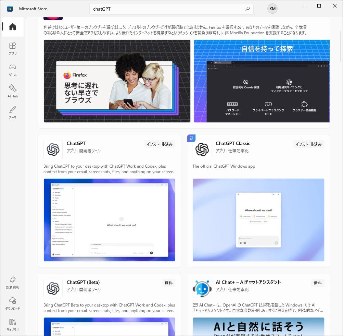The width and height of the screenshot is (343, 336).
Task: Click the 'Bring ChatGPT to your desktop' description
Action: tap(109, 169)
